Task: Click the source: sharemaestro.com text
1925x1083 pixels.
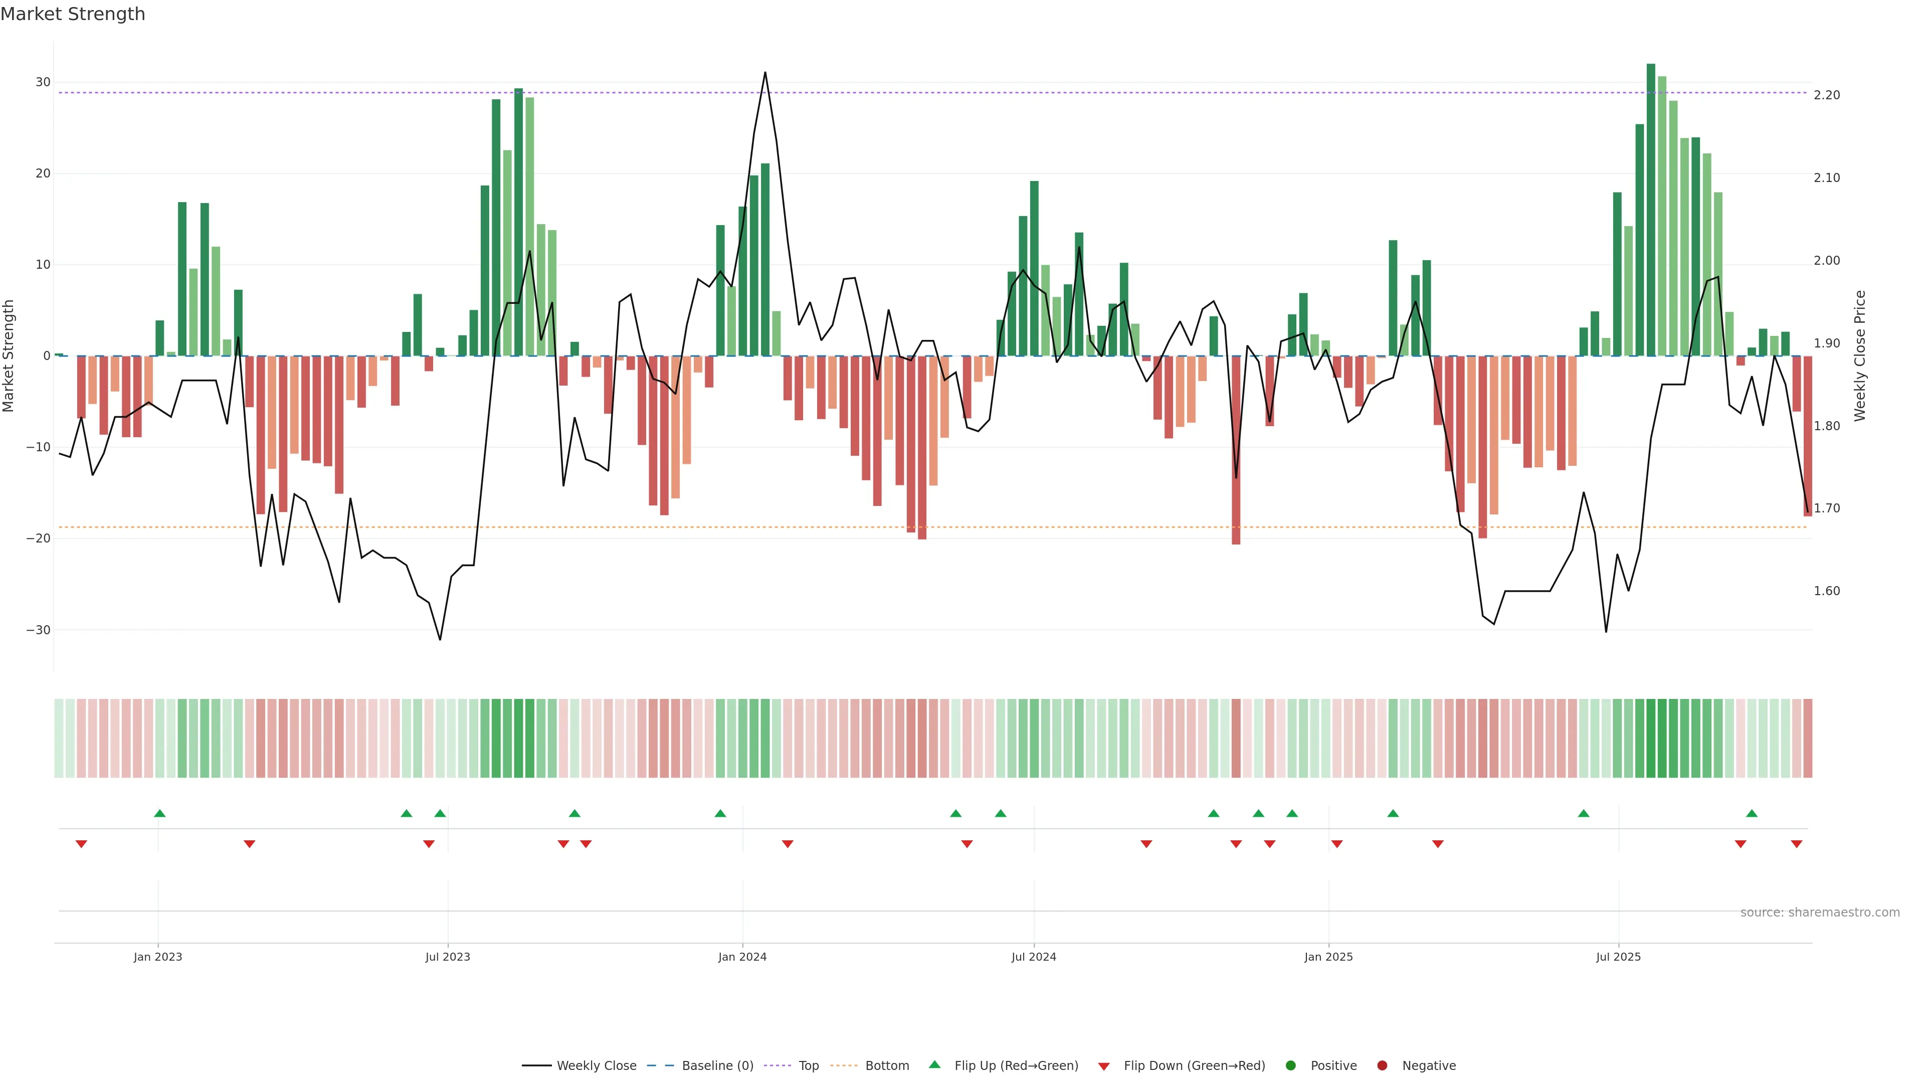Action: 1820,913
